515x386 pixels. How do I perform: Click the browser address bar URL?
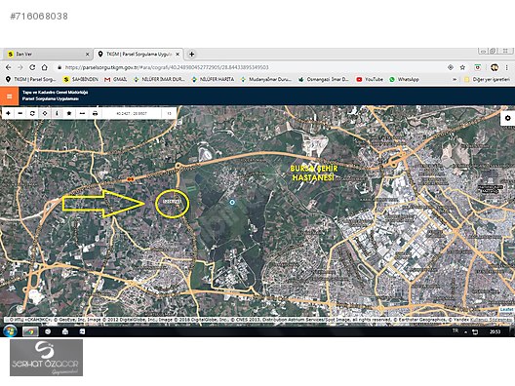click(x=167, y=67)
